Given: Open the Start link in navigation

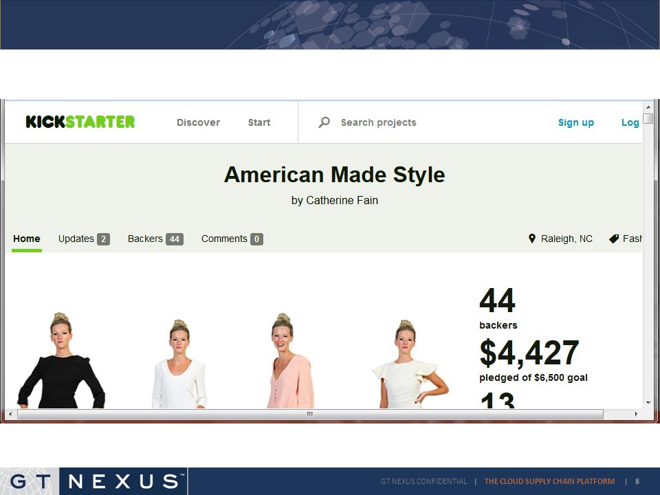Looking at the screenshot, I should 259,122.
